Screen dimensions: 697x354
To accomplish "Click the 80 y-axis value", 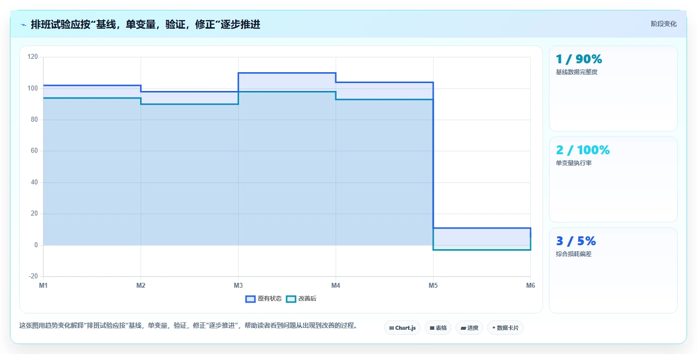I will tap(34, 120).
